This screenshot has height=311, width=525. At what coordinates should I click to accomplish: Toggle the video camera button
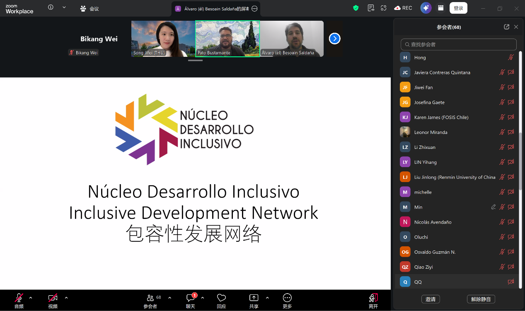(53, 298)
